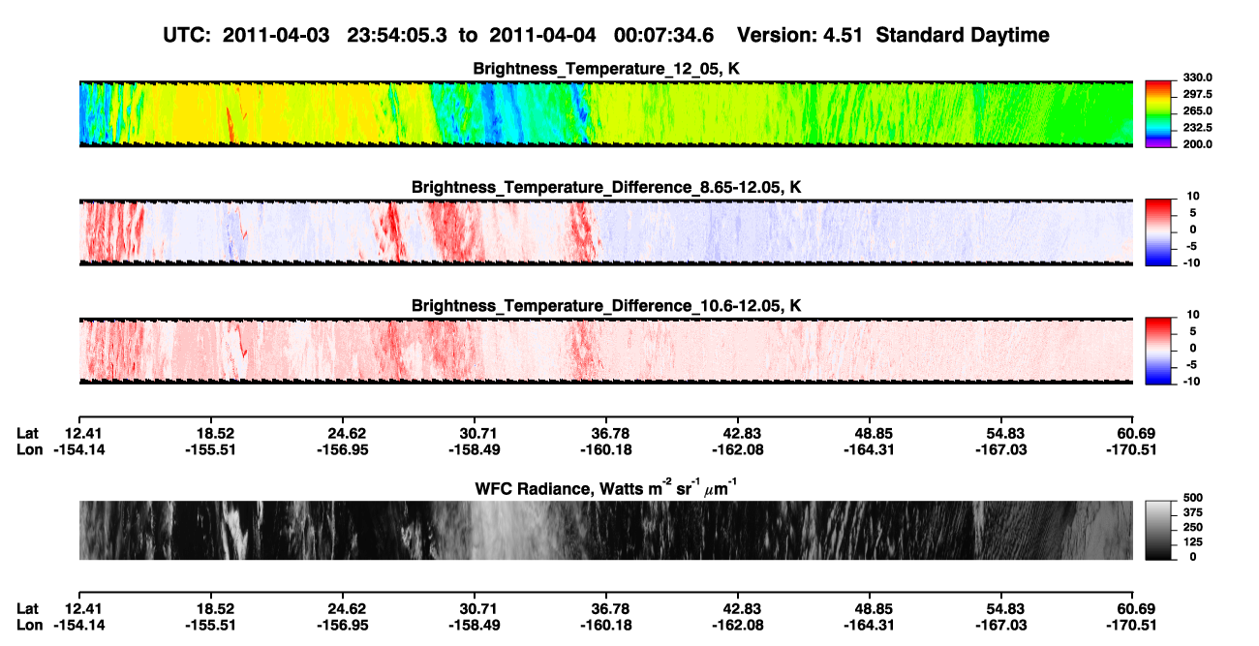1259x646 pixels.
Task: Click the 'UTC:' label in the header
Action: point(189,36)
